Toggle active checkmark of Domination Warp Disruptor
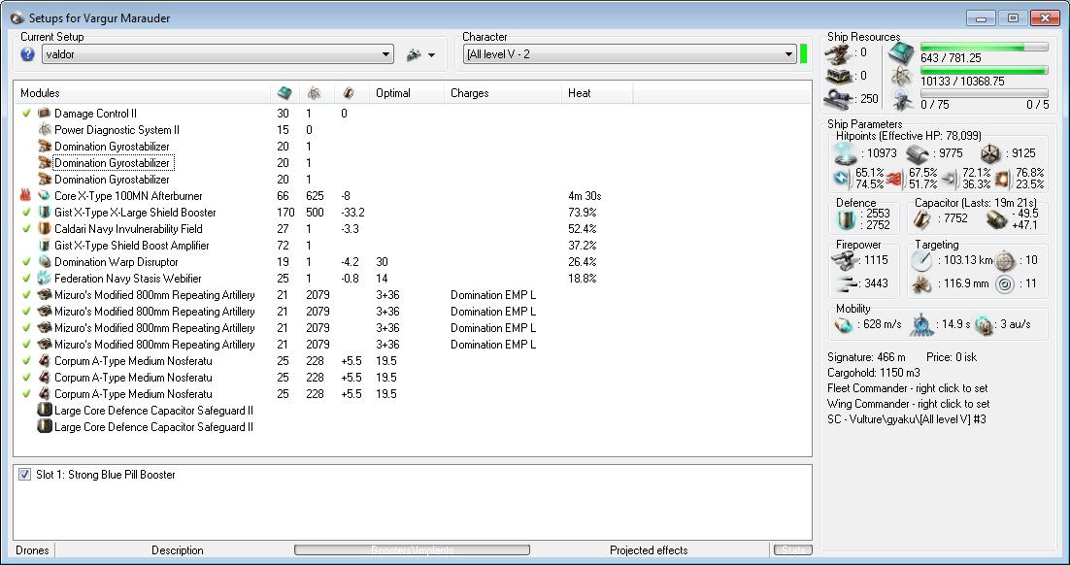Screen dimensions: 1070x565 tap(26, 262)
